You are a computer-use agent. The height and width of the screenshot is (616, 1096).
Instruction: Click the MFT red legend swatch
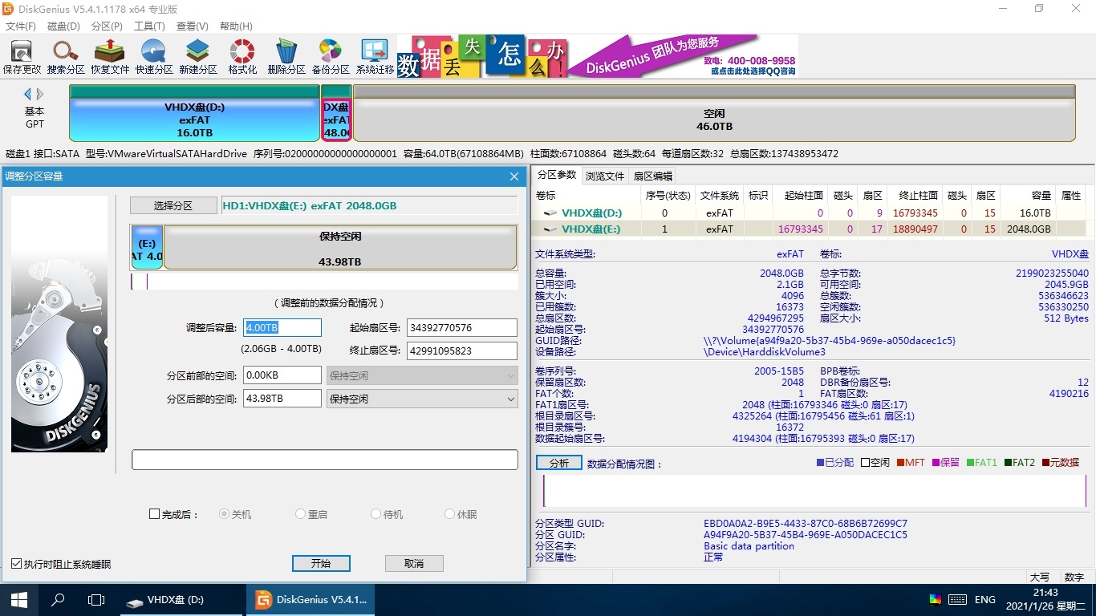pyautogui.click(x=901, y=463)
